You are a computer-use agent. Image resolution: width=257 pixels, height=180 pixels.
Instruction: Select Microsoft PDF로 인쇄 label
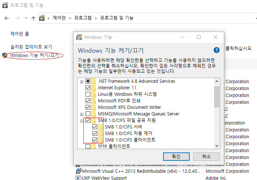(x=119, y=101)
